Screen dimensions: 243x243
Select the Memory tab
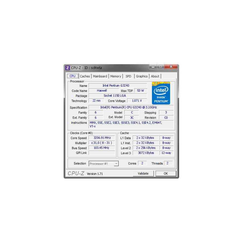116,76
